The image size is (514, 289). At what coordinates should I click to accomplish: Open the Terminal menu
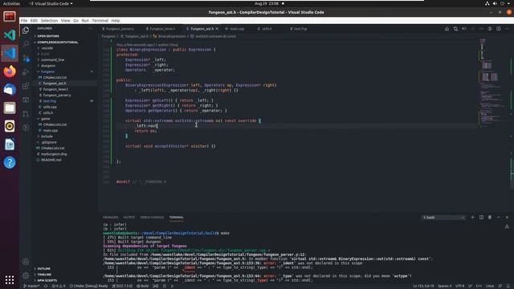(100, 20)
